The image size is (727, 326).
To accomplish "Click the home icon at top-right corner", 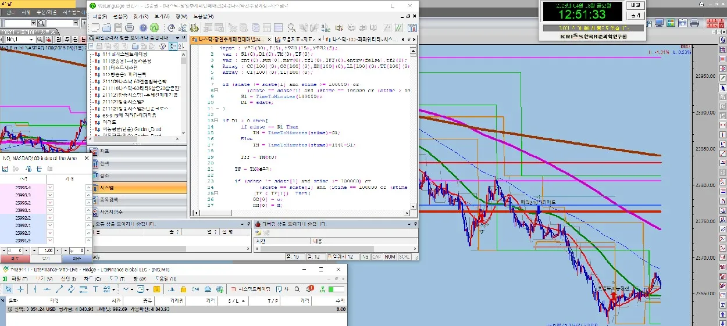I will (x=701, y=4).
